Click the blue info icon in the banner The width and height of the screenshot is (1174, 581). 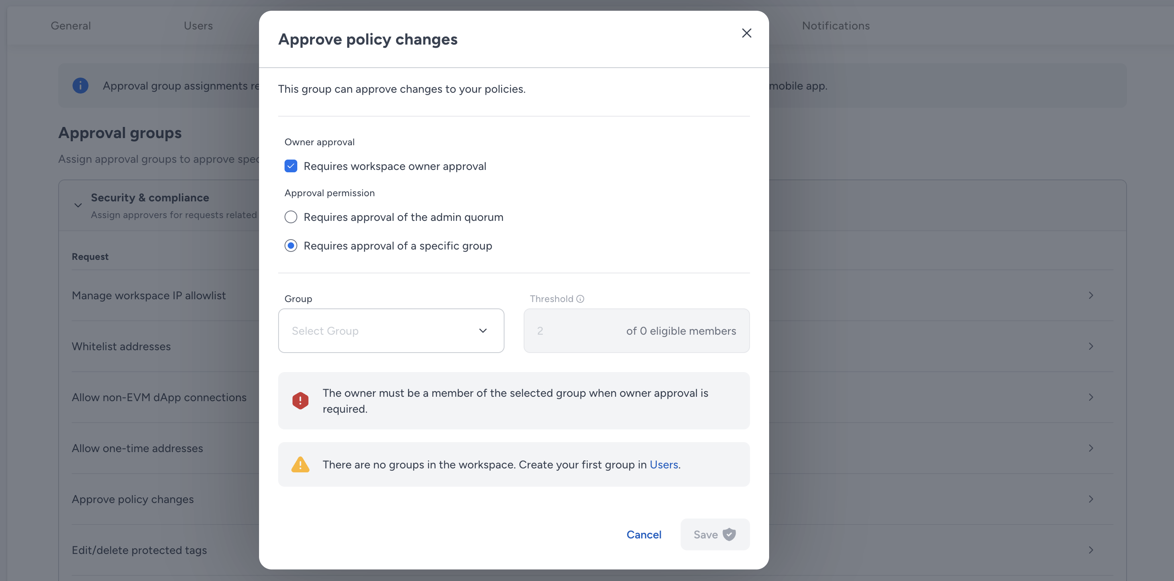pos(80,86)
